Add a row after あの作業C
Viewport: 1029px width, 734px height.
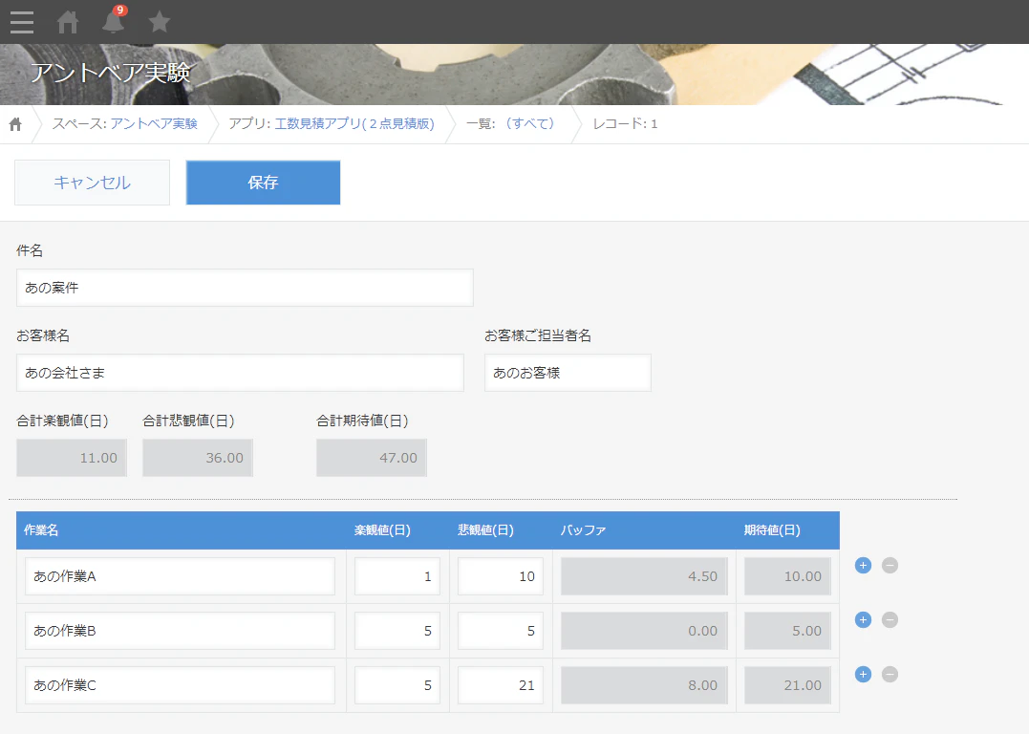coord(863,674)
